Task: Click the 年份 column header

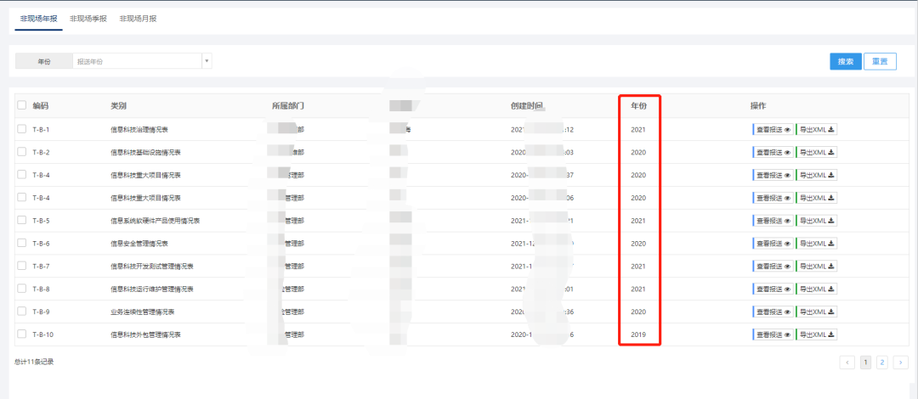Action: (638, 106)
